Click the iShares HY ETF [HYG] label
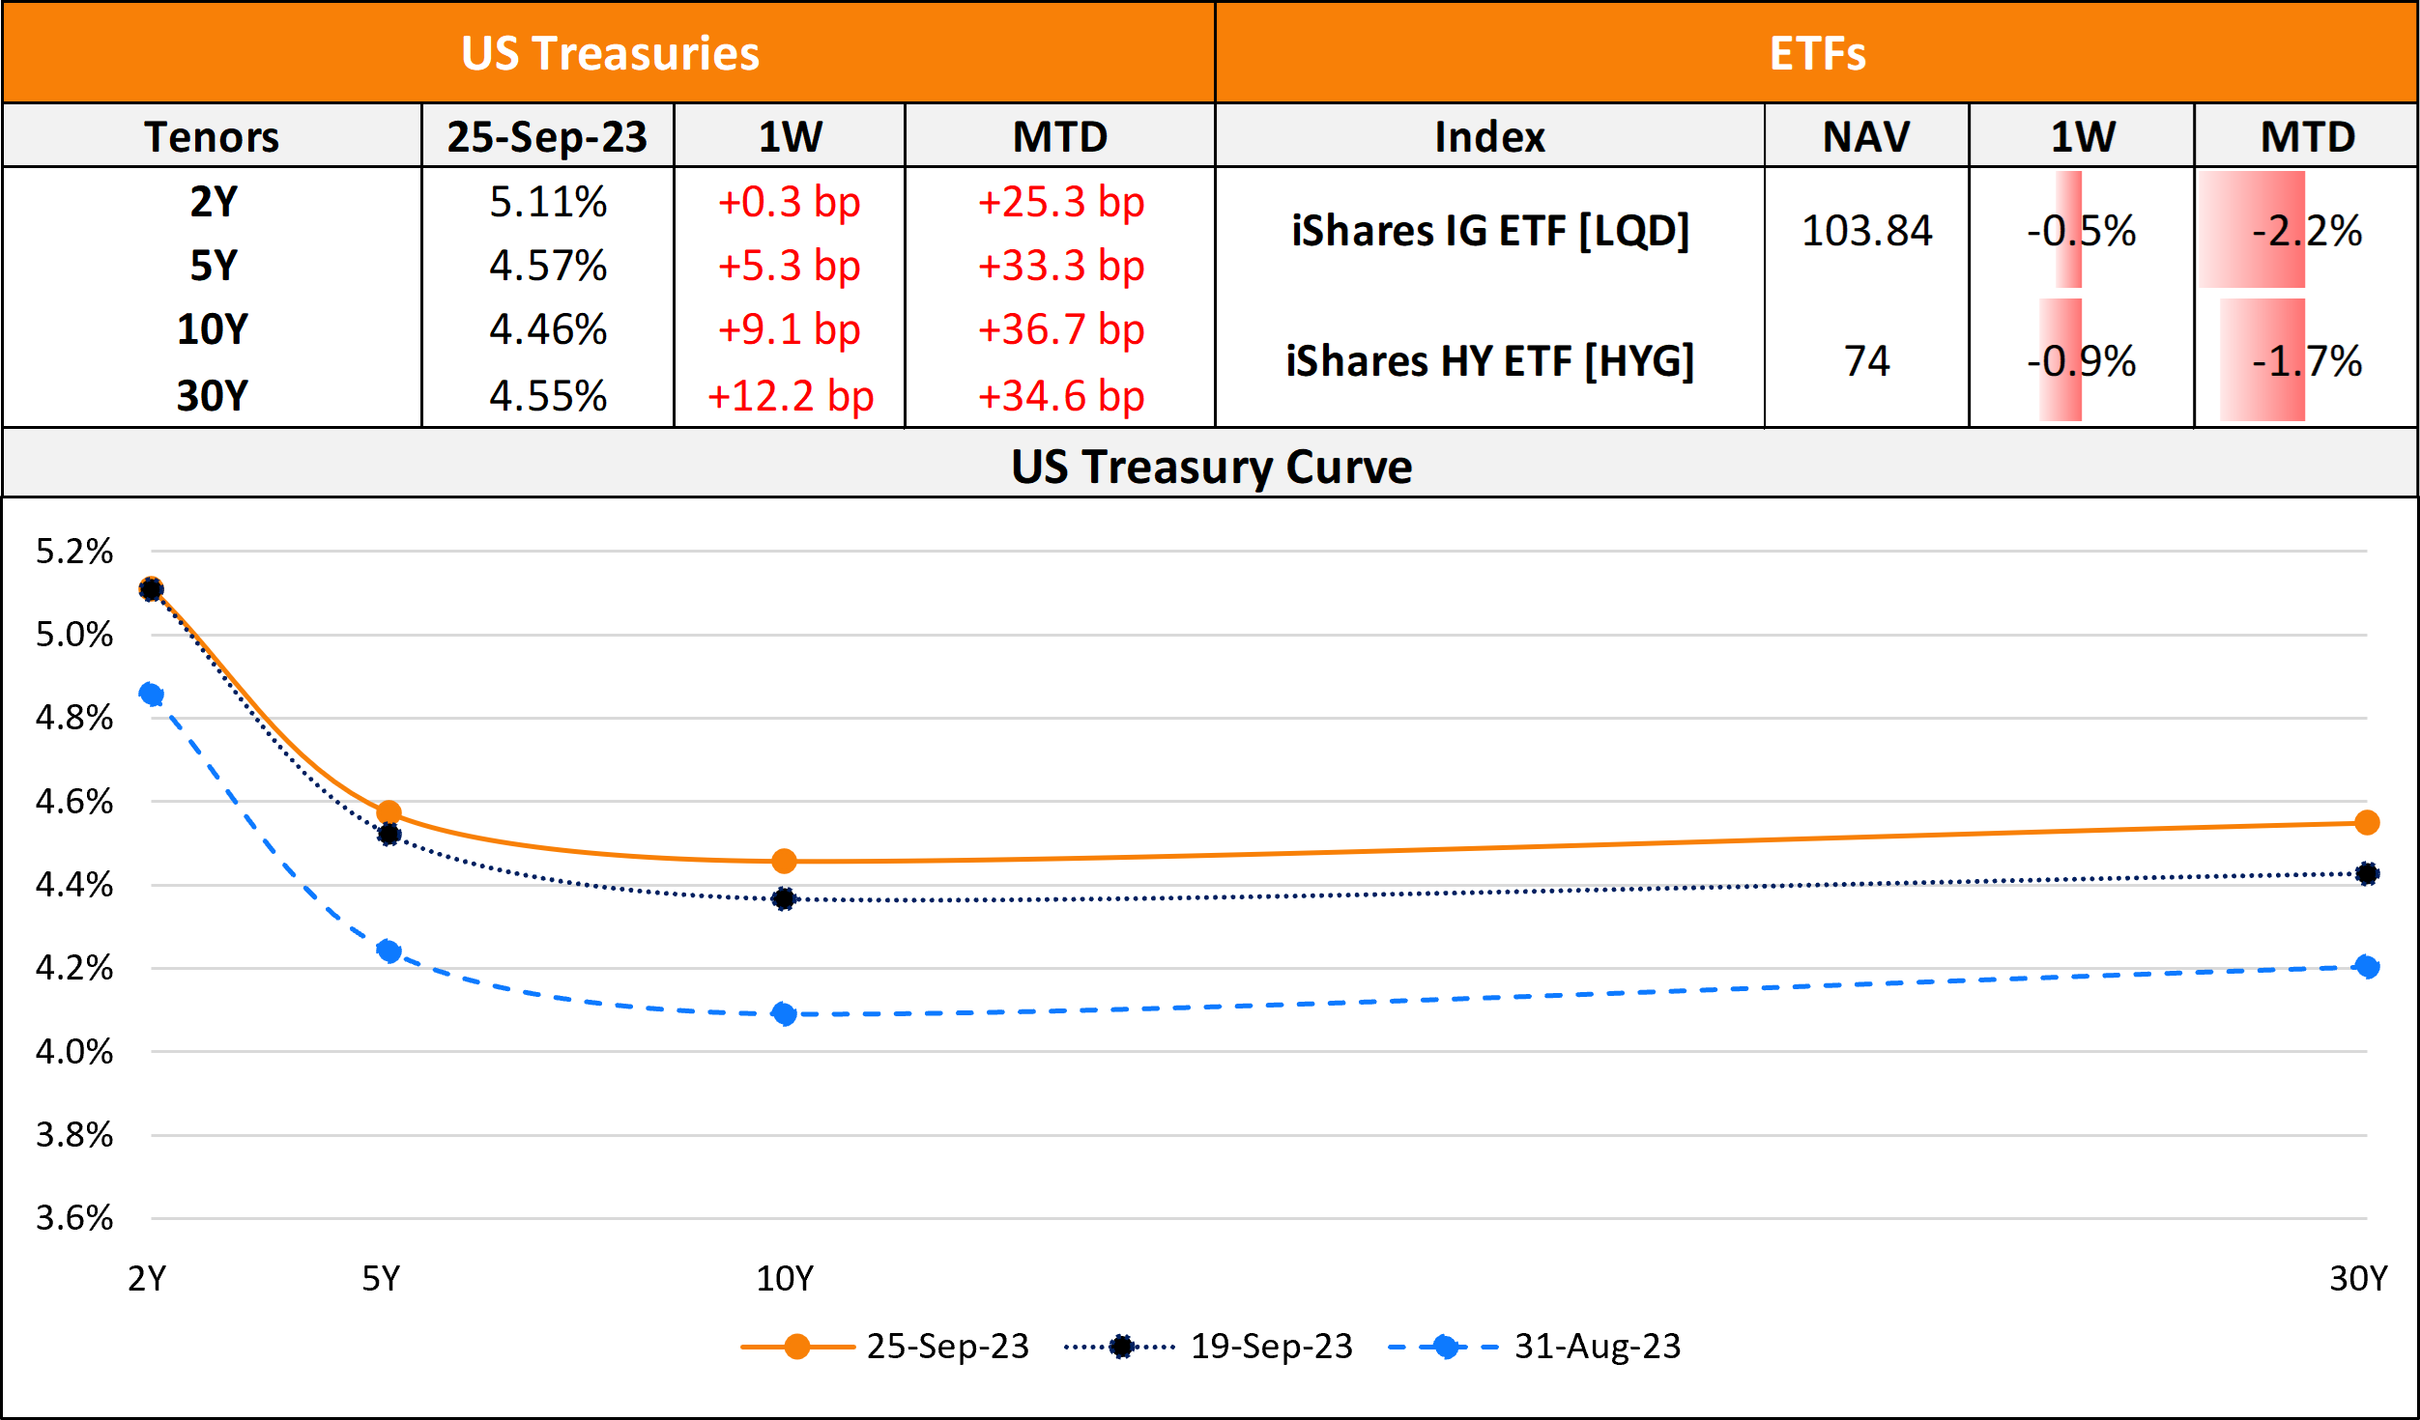This screenshot has height=1420, width=2420. [x=1489, y=361]
